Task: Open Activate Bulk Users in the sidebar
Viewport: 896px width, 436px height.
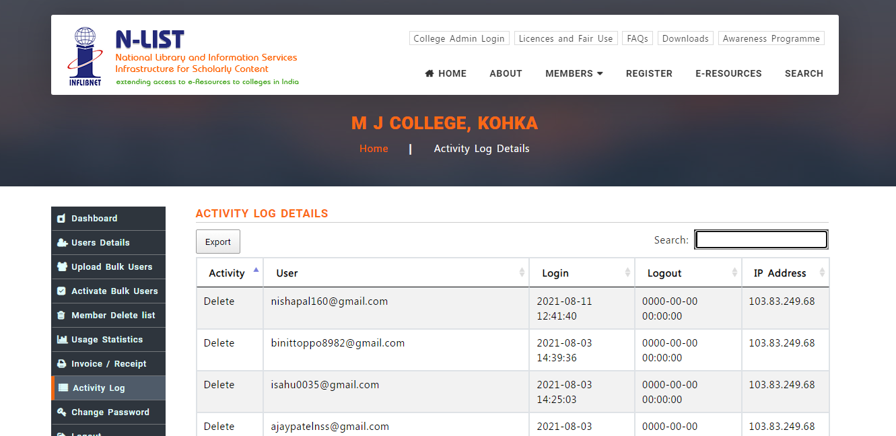Action: click(x=108, y=291)
